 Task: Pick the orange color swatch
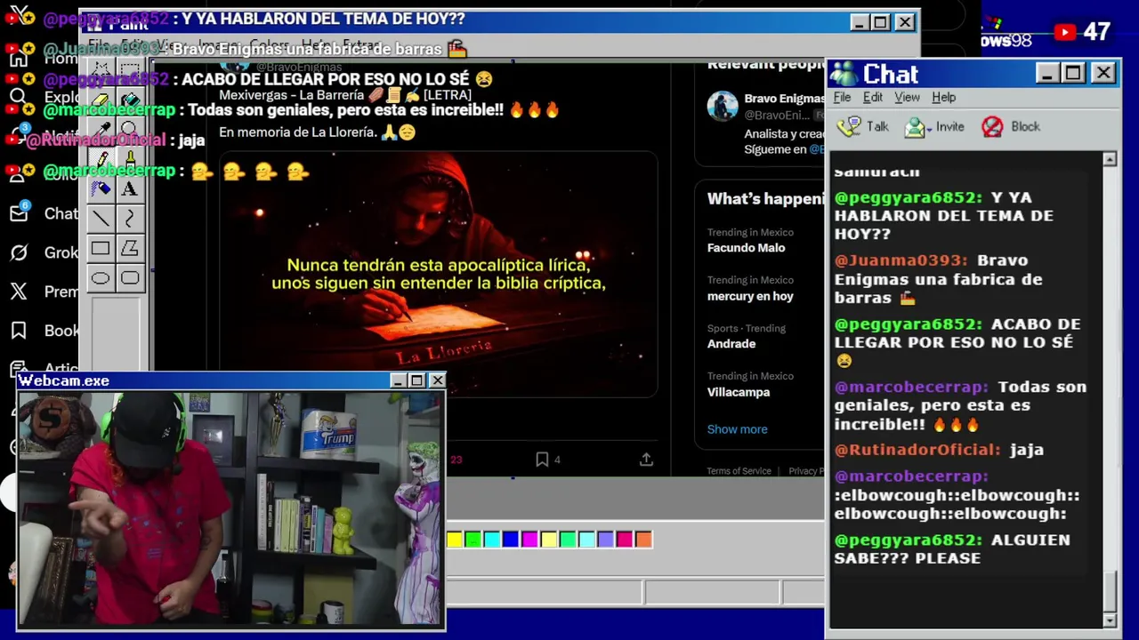[643, 540]
